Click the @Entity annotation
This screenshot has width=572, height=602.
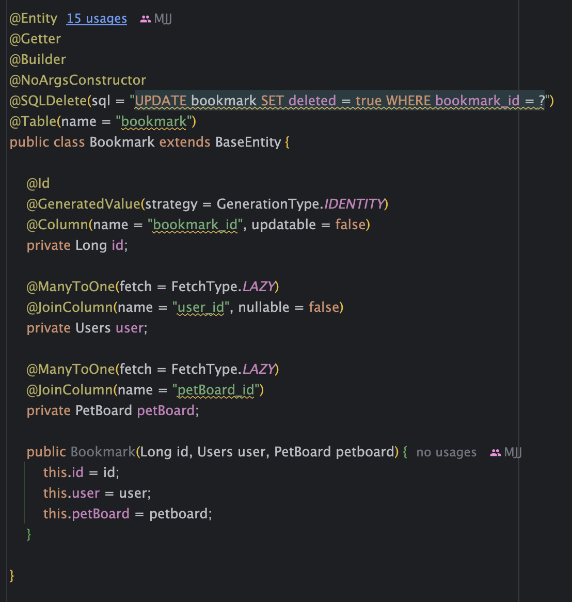[34, 19]
